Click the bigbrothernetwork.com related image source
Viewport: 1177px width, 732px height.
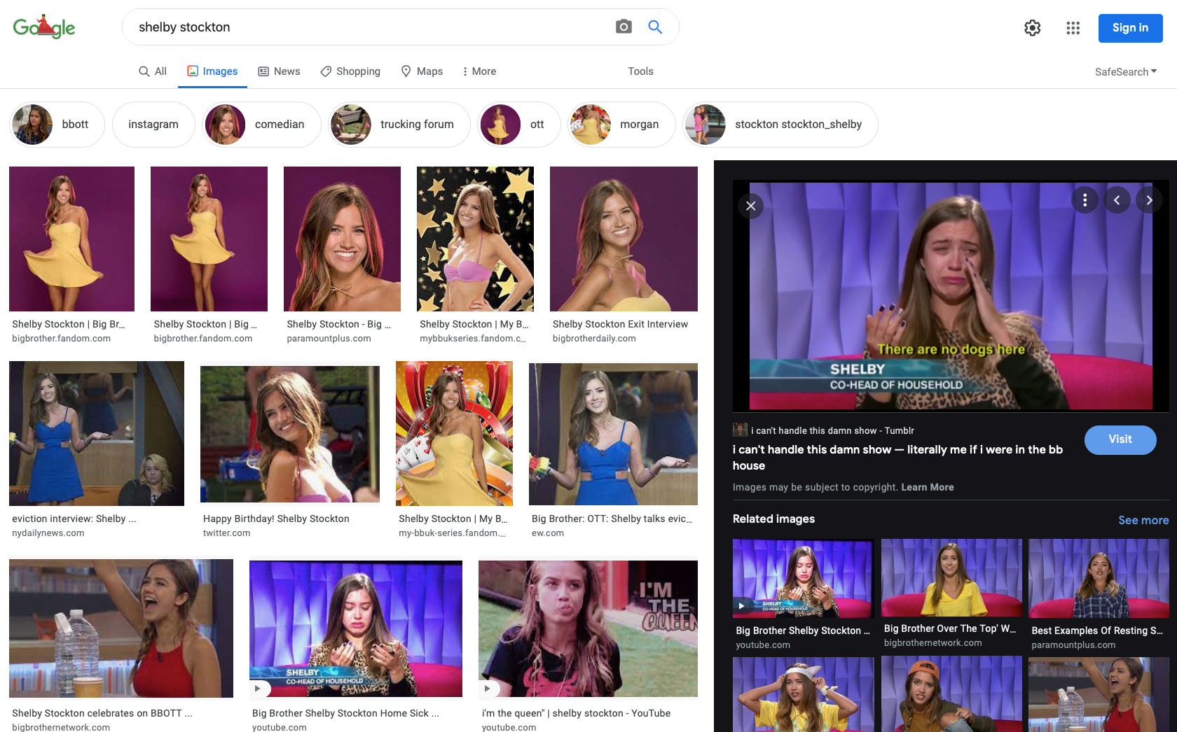(x=932, y=642)
